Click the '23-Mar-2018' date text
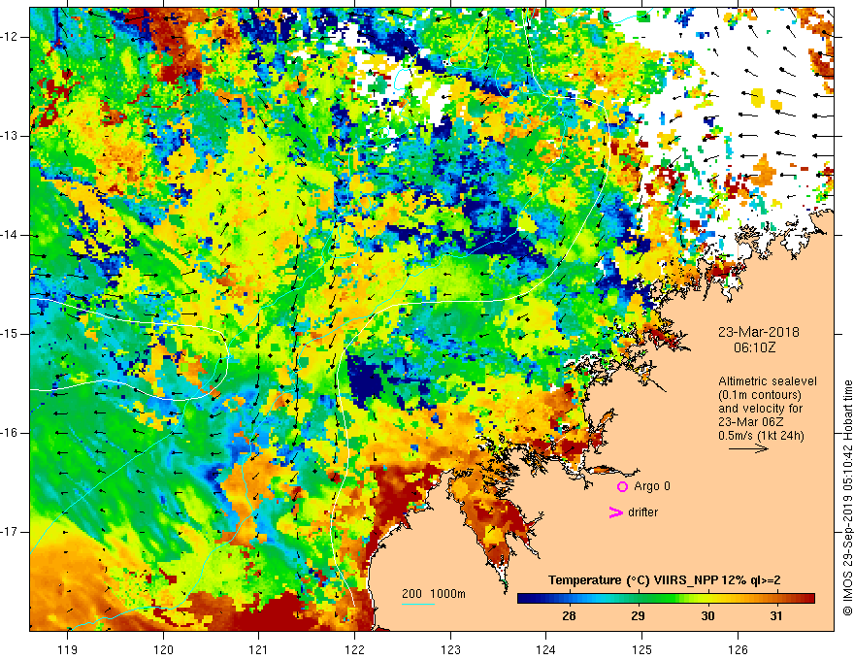The width and height of the screenshot is (854, 660). 759,332
